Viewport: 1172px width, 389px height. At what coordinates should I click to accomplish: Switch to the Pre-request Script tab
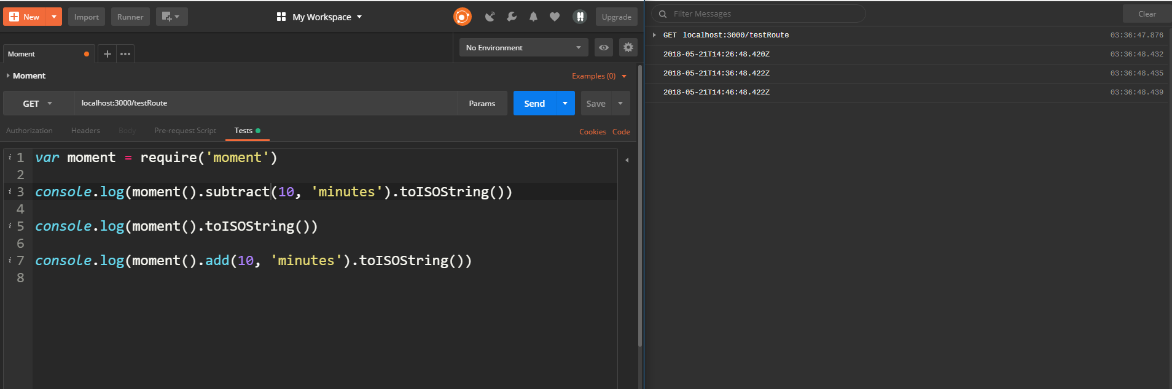click(185, 131)
